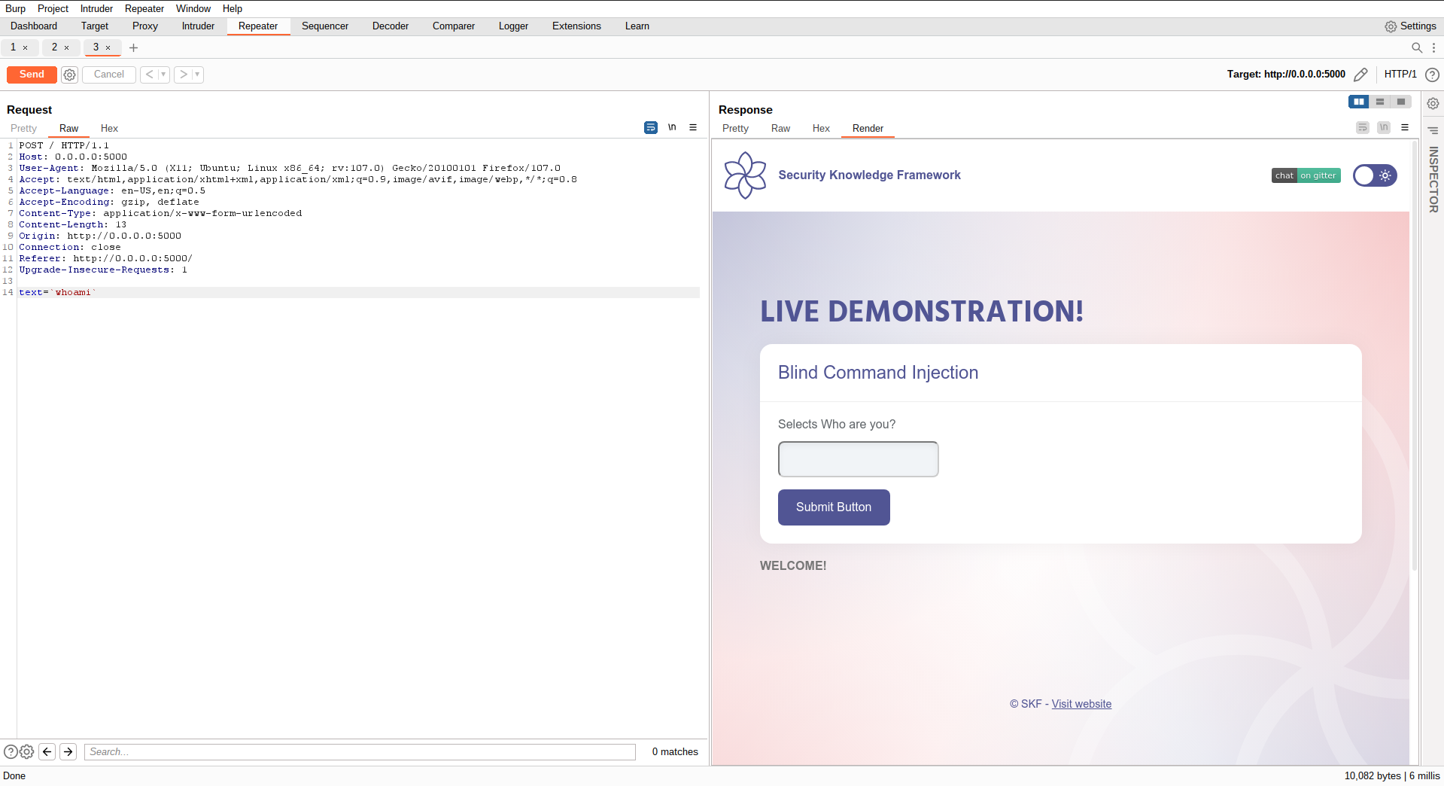Switch to Repeater tab 2
1444x786 pixels.
(54, 47)
